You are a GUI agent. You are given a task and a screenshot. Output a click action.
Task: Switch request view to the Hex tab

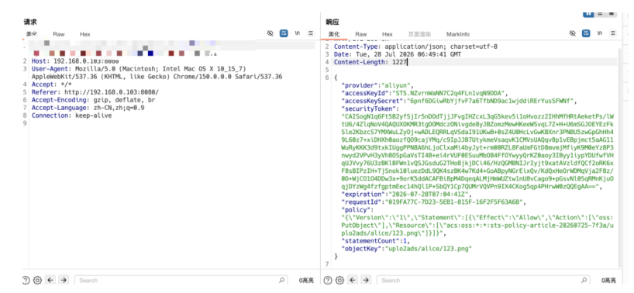pyautogui.click(x=85, y=34)
